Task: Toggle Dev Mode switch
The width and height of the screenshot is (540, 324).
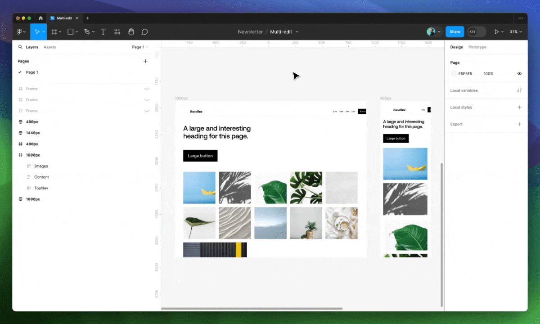Action: click(476, 32)
